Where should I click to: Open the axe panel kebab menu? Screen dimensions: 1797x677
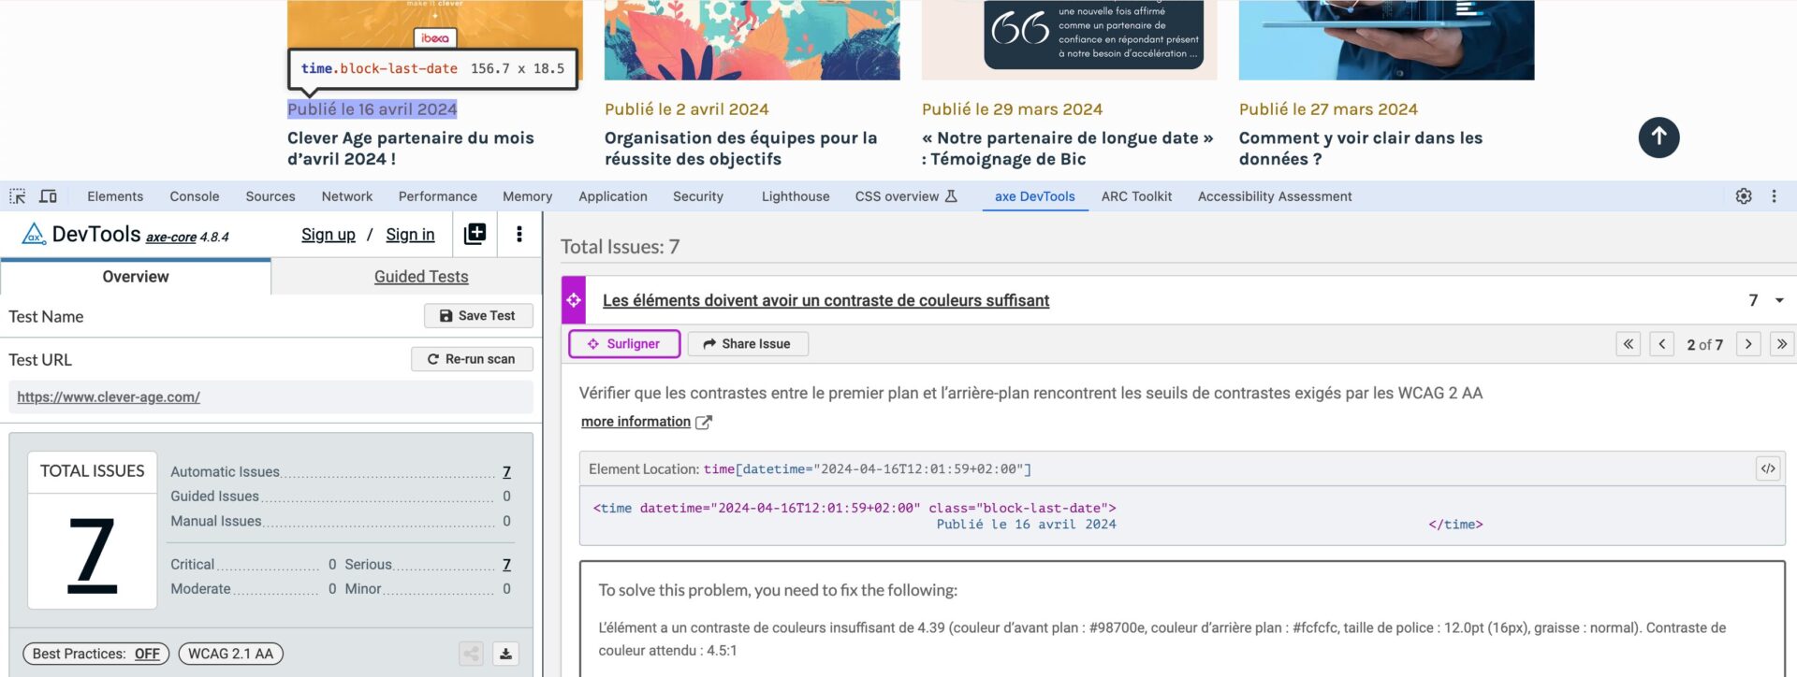click(519, 234)
